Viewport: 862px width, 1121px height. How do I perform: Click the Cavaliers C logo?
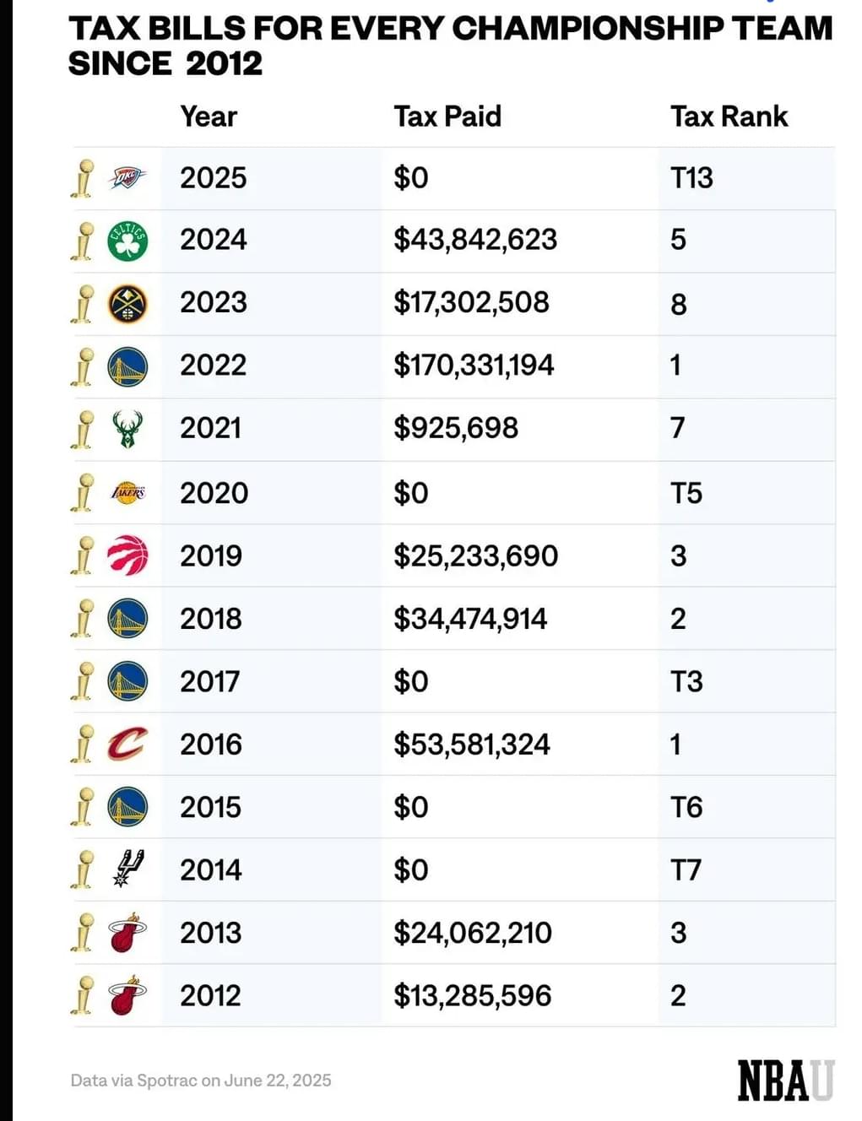click(x=127, y=744)
